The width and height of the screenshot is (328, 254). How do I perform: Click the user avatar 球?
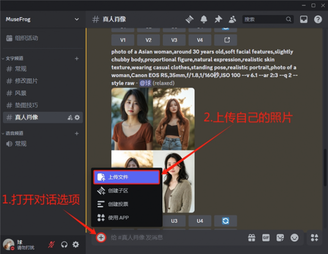(x=9, y=244)
